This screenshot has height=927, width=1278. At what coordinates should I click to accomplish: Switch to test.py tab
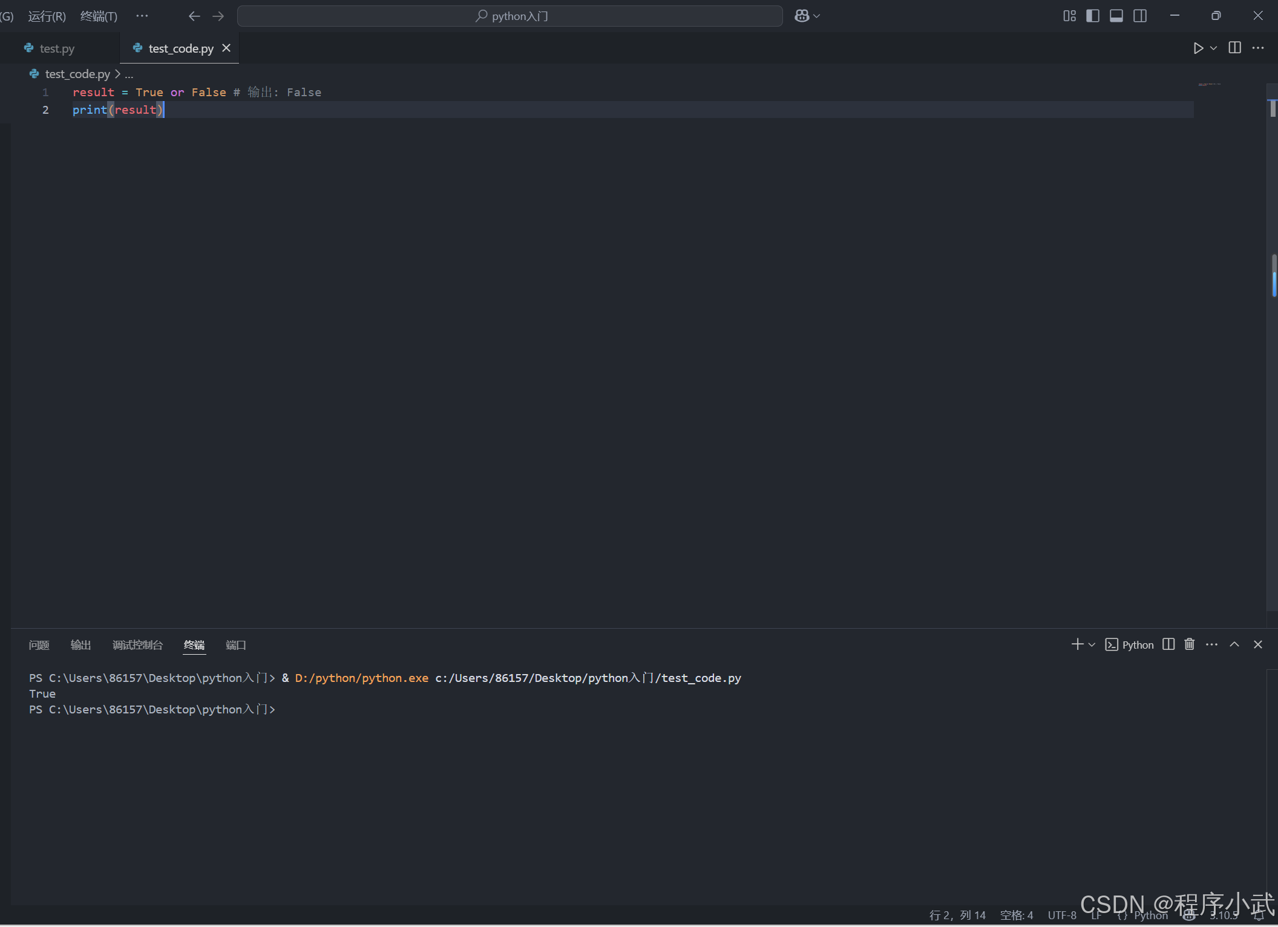click(x=57, y=48)
